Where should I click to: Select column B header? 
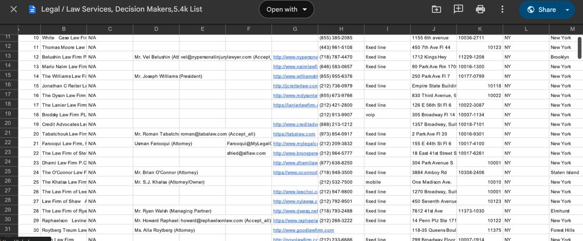pyautogui.click(x=64, y=29)
